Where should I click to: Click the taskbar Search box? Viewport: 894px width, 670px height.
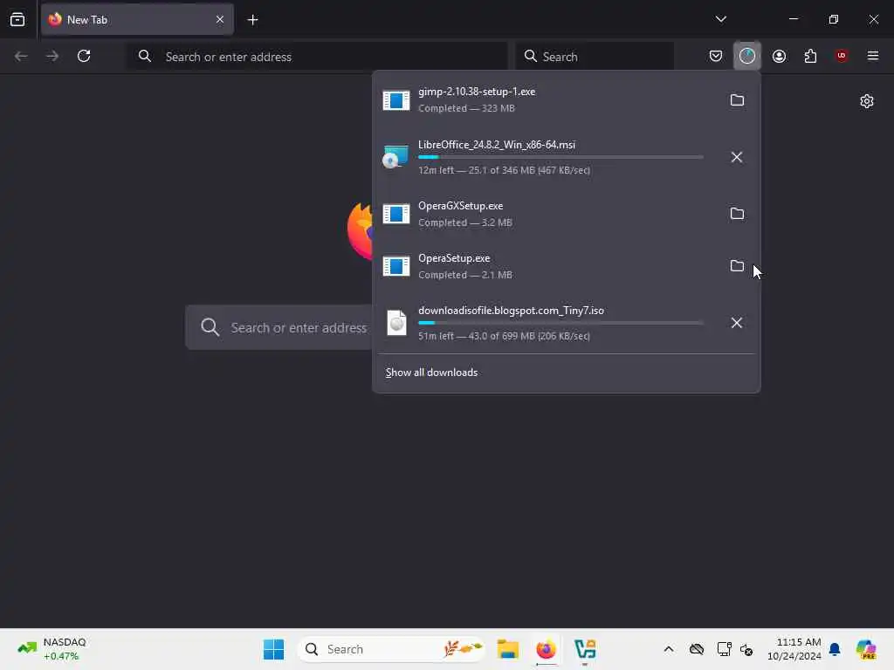point(391,649)
